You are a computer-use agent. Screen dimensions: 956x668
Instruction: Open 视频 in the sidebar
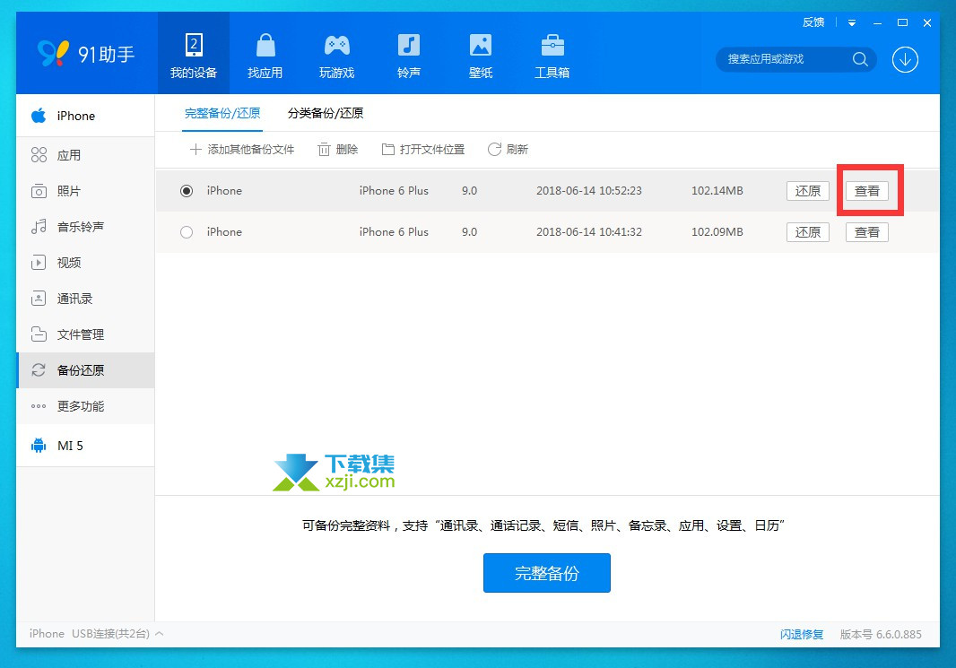(85, 263)
